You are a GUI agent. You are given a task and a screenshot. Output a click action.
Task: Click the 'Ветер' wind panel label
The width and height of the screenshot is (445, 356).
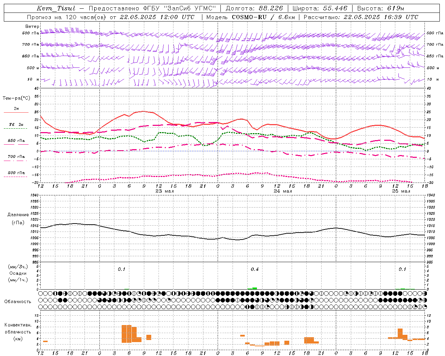coord(32,26)
